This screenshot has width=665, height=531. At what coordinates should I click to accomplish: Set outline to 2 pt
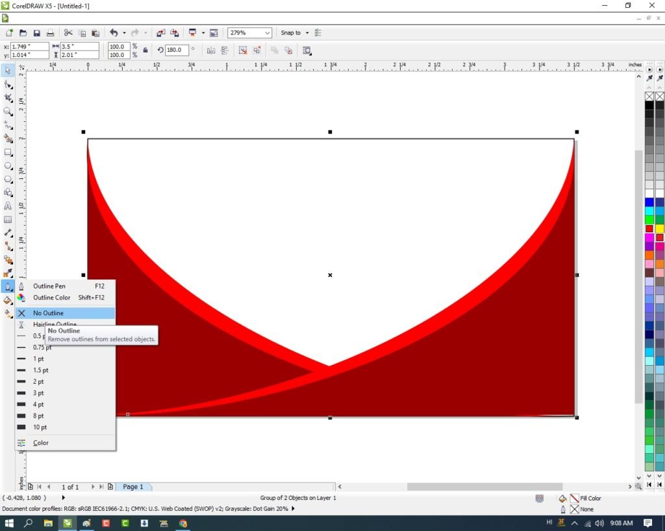click(66, 381)
